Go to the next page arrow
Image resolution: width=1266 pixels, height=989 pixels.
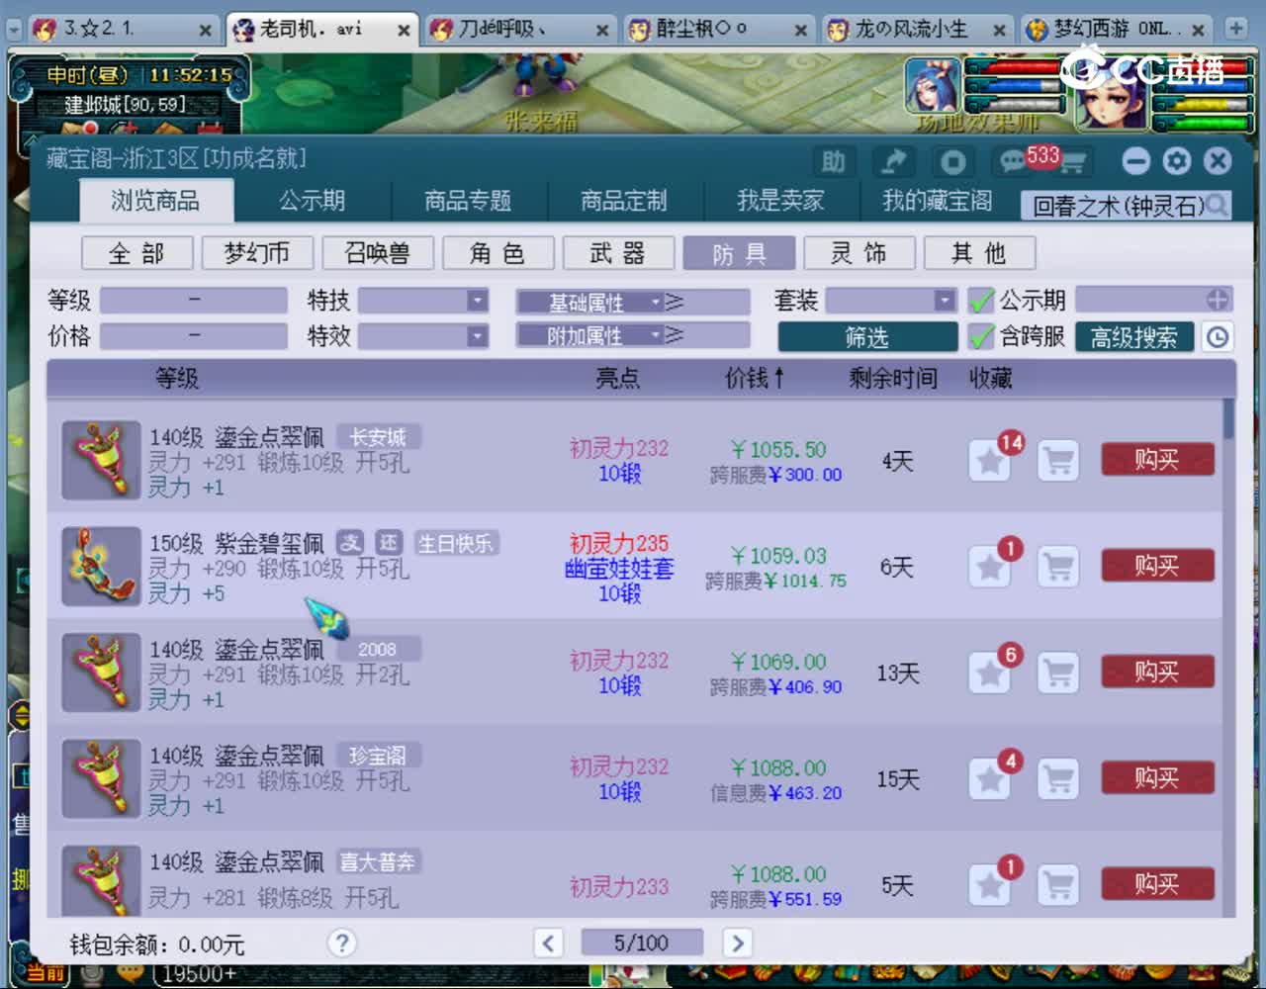(x=737, y=943)
